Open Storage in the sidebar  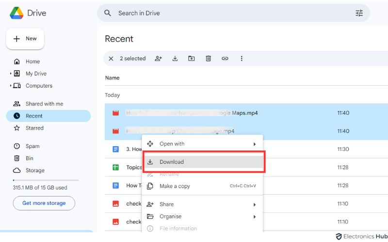tap(35, 170)
